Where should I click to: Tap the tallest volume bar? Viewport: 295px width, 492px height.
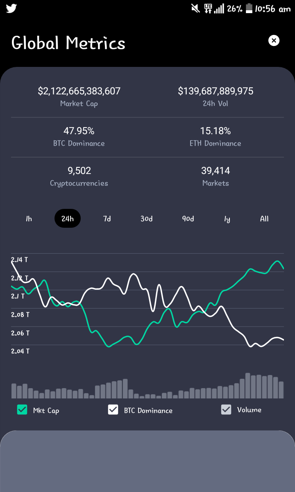tap(248, 386)
